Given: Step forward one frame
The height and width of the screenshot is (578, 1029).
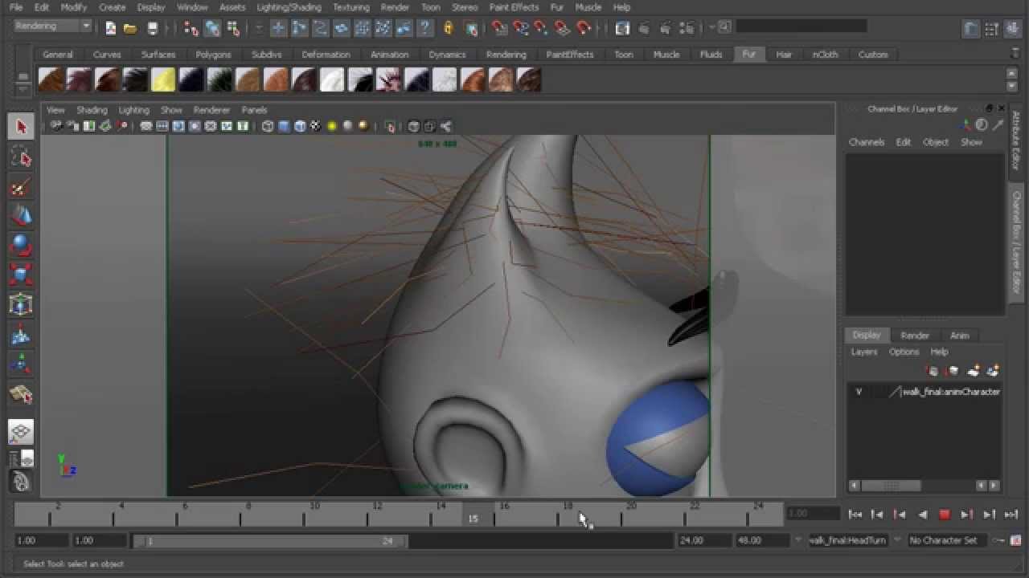Looking at the screenshot, I should 990,515.
